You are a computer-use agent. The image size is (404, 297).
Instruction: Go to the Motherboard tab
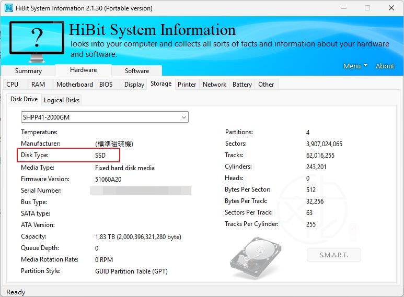click(75, 85)
